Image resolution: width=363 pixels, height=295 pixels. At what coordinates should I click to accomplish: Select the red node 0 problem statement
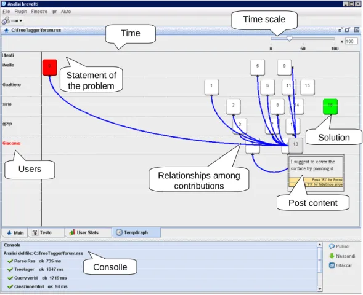coord(49,67)
